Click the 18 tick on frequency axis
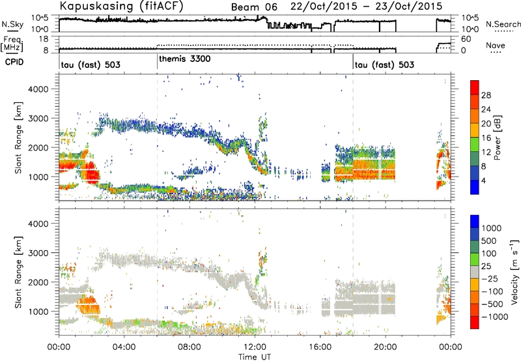 point(44,39)
